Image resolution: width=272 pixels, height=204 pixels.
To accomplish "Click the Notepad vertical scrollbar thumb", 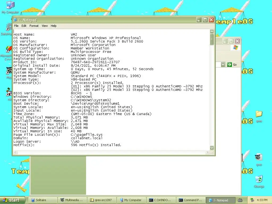I will tap(212, 39).
